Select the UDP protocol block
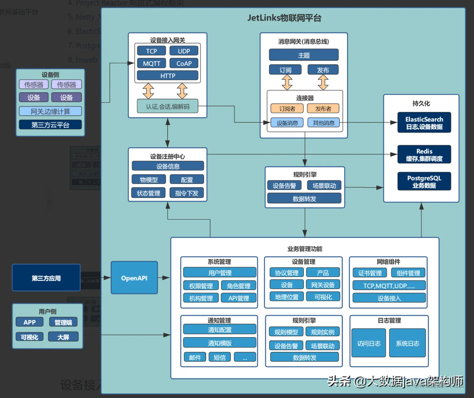This screenshot has height=398, width=474. point(184,51)
